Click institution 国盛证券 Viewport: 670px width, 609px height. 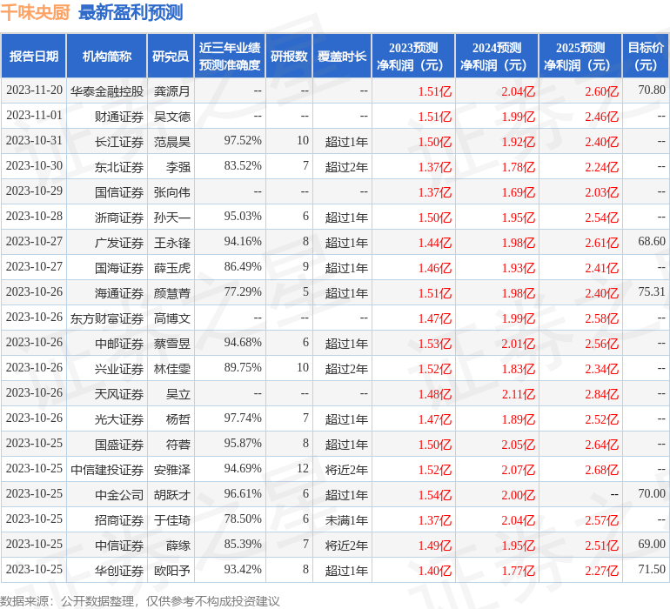coord(119,444)
